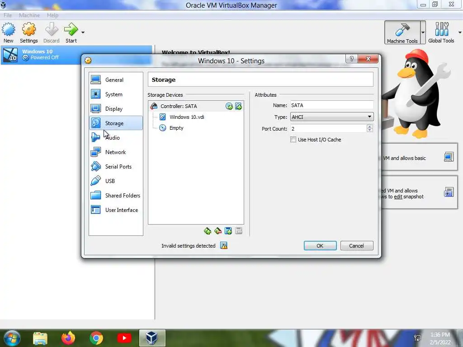The height and width of the screenshot is (347, 463).
Task: Launch Chrome from the taskbar
Action: point(96,338)
